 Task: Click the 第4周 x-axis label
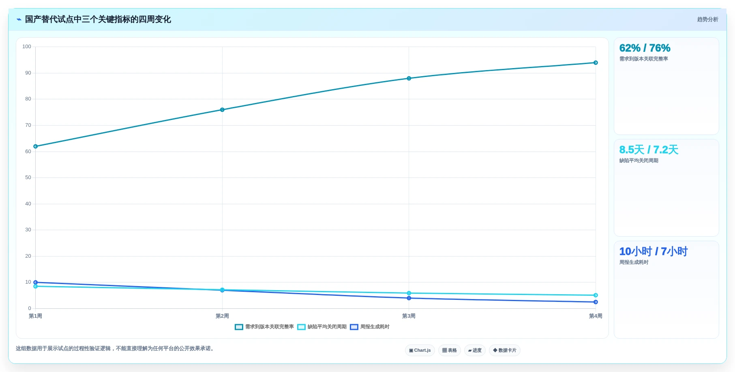[x=596, y=316]
